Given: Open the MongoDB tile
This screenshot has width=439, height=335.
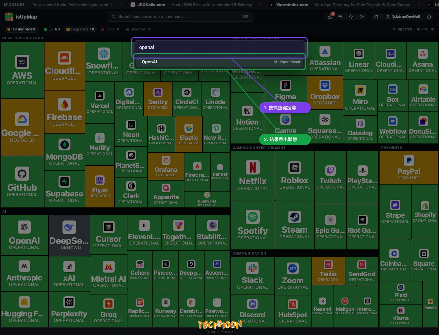Looking at the screenshot, I should click(65, 152).
